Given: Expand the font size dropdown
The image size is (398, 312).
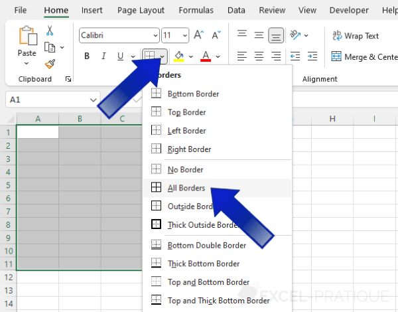Looking at the screenshot, I should (x=184, y=35).
